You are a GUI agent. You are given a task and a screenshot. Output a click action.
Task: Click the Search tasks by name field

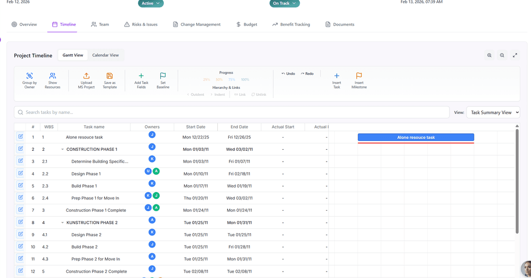point(232,112)
